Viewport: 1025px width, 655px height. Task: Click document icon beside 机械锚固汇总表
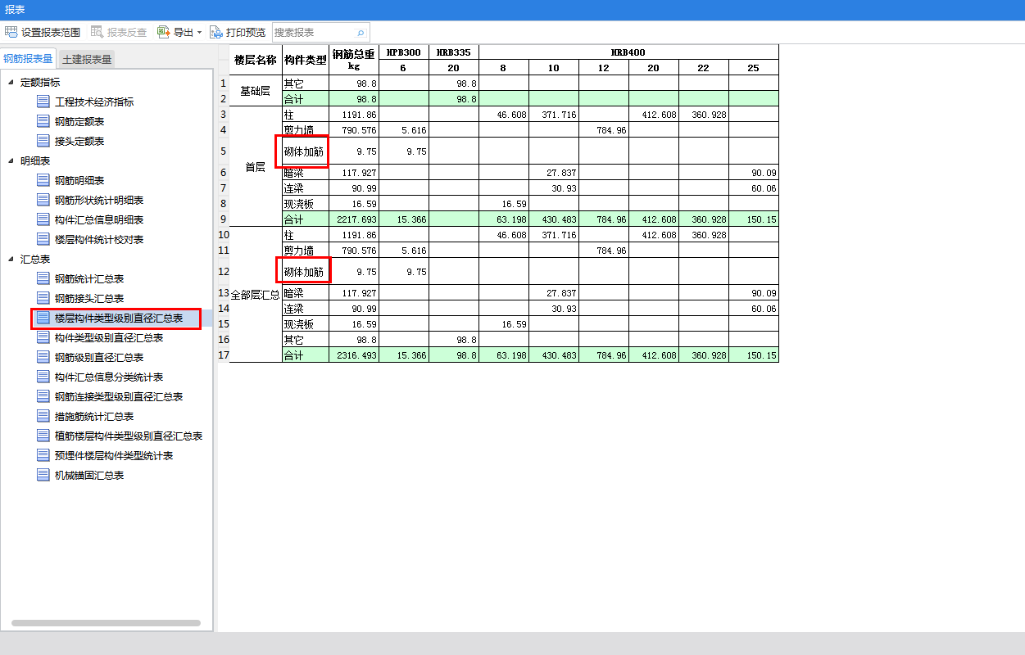click(43, 475)
